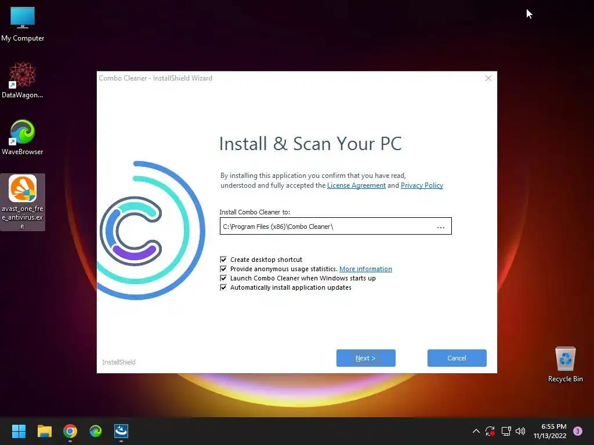
Task: Open the Windows Start menu
Action: point(19,431)
